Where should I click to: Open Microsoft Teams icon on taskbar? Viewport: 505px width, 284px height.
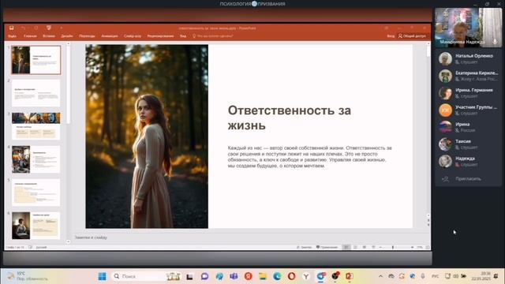tap(234, 276)
